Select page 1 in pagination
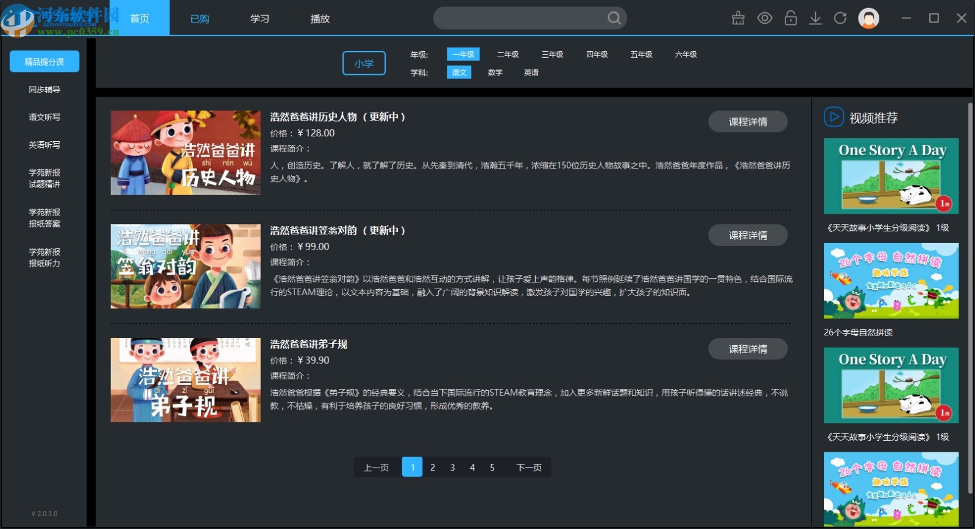 (x=413, y=468)
